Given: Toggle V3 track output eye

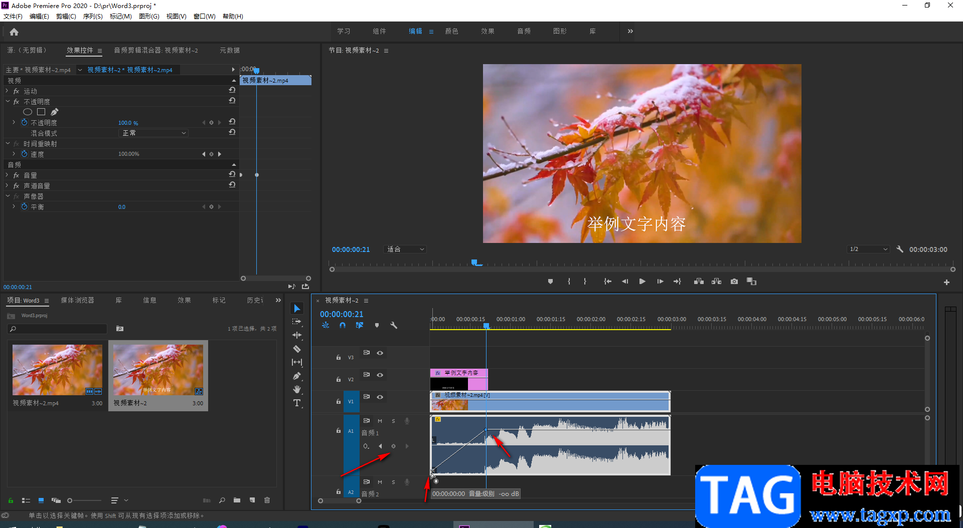Looking at the screenshot, I should pyautogui.click(x=380, y=353).
